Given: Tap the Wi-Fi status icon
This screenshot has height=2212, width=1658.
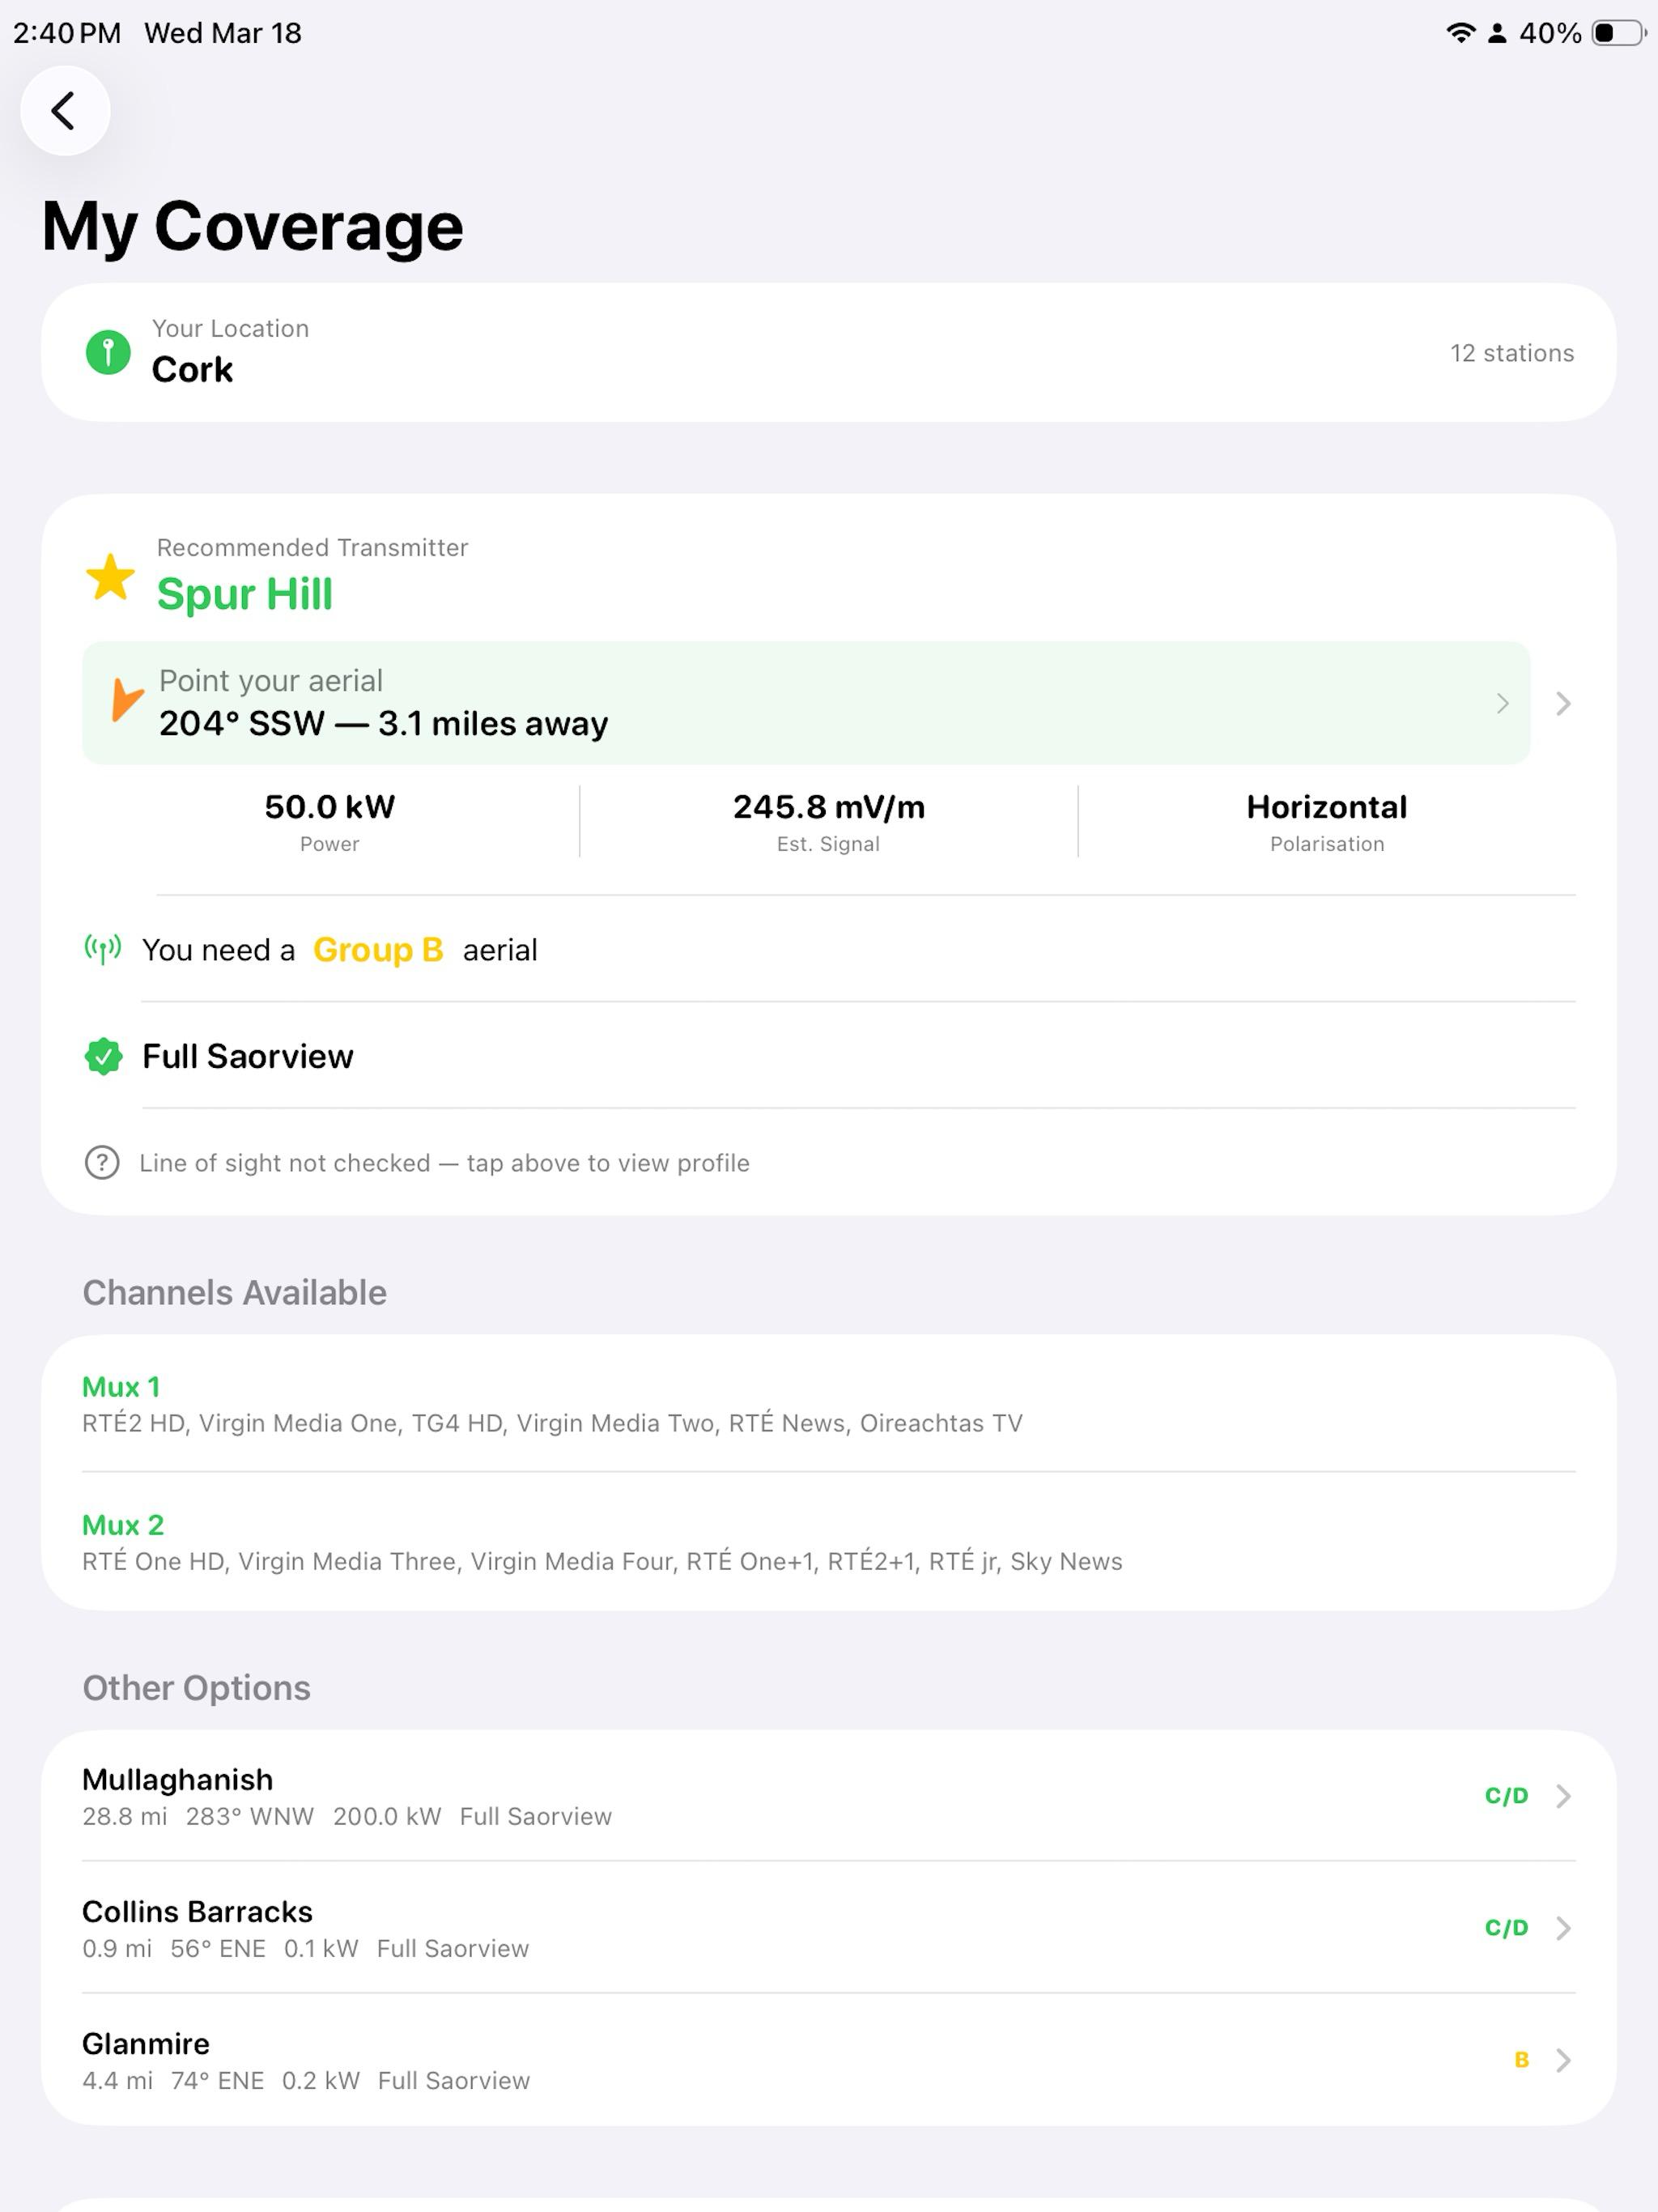Looking at the screenshot, I should 1461,33.
